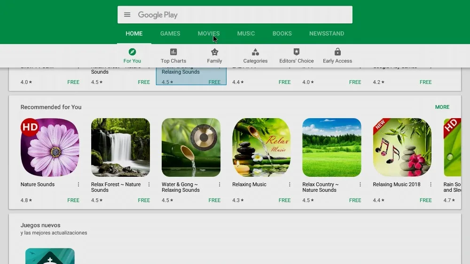Open the Rain Sounds HD app icon

point(452,147)
